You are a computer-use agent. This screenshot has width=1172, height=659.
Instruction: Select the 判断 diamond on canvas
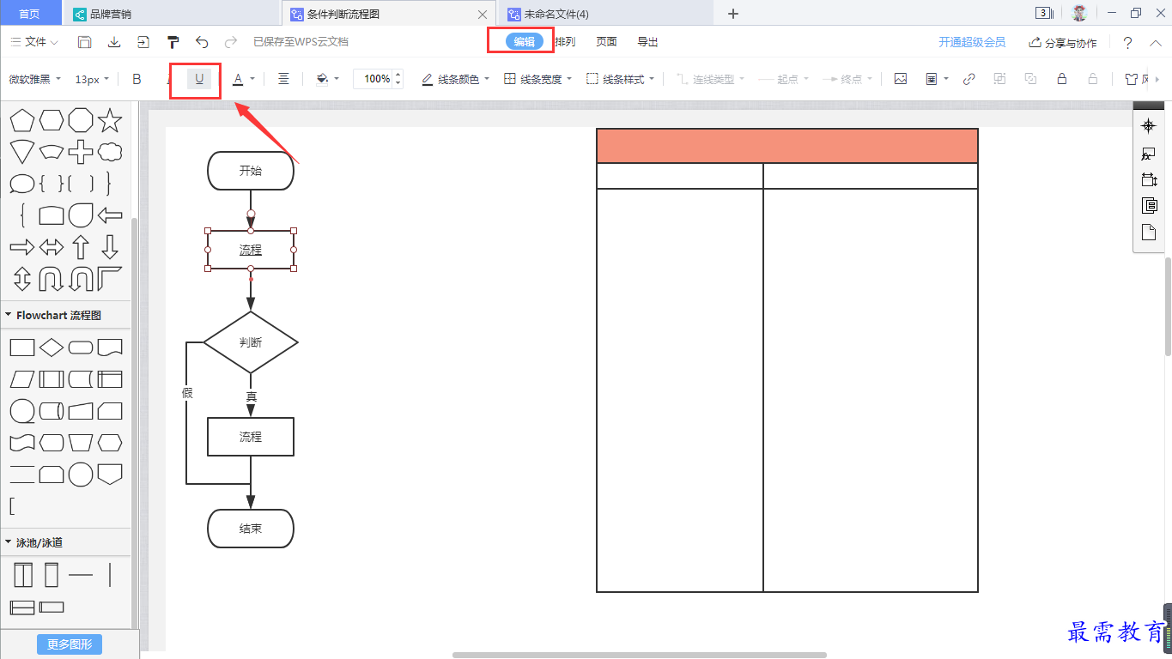click(251, 342)
